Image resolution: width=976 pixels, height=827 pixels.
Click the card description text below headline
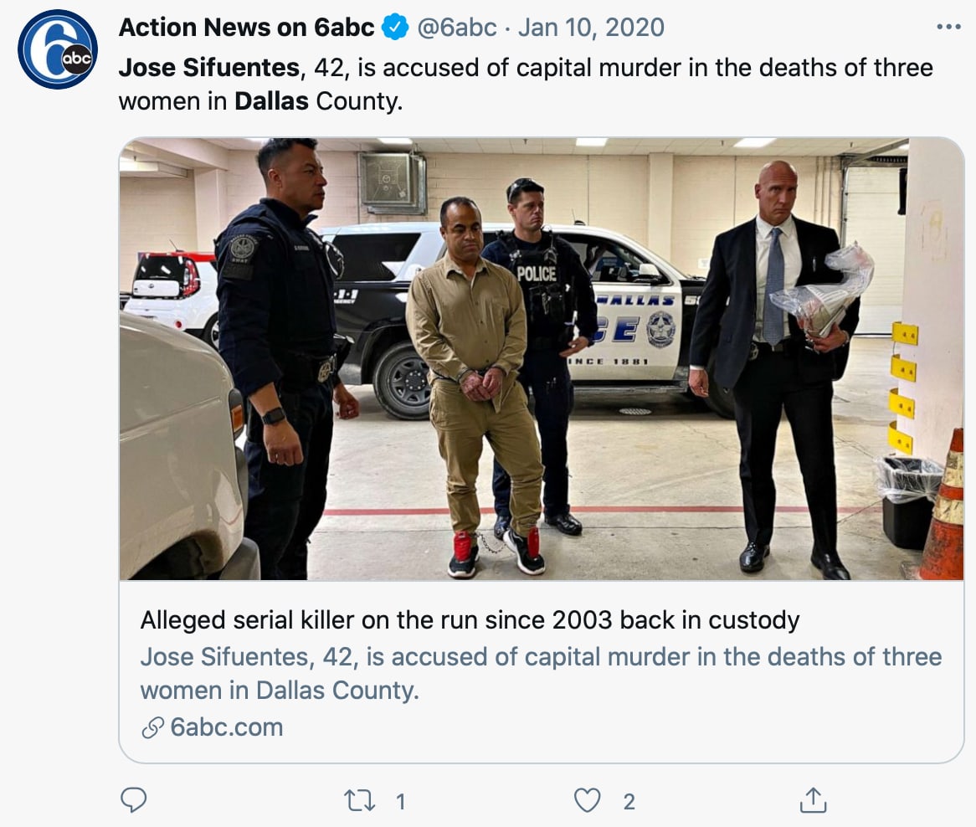point(540,673)
